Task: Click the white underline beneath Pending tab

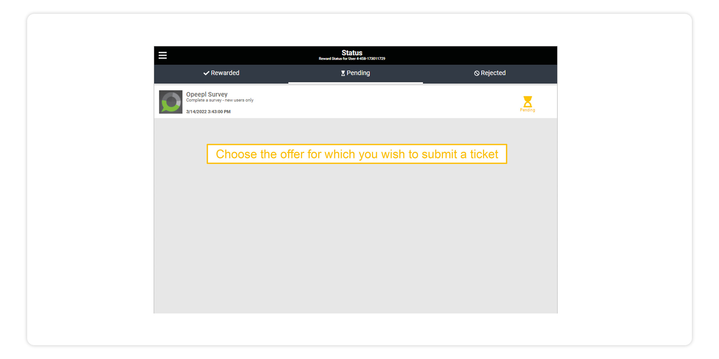Action: (355, 83)
